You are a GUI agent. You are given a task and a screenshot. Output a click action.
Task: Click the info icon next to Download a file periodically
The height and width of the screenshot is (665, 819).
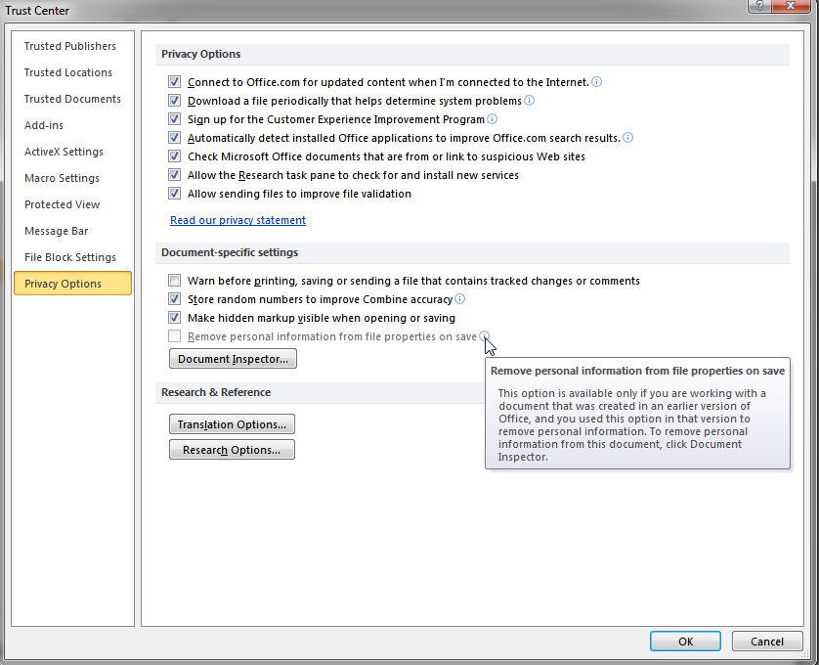click(529, 101)
